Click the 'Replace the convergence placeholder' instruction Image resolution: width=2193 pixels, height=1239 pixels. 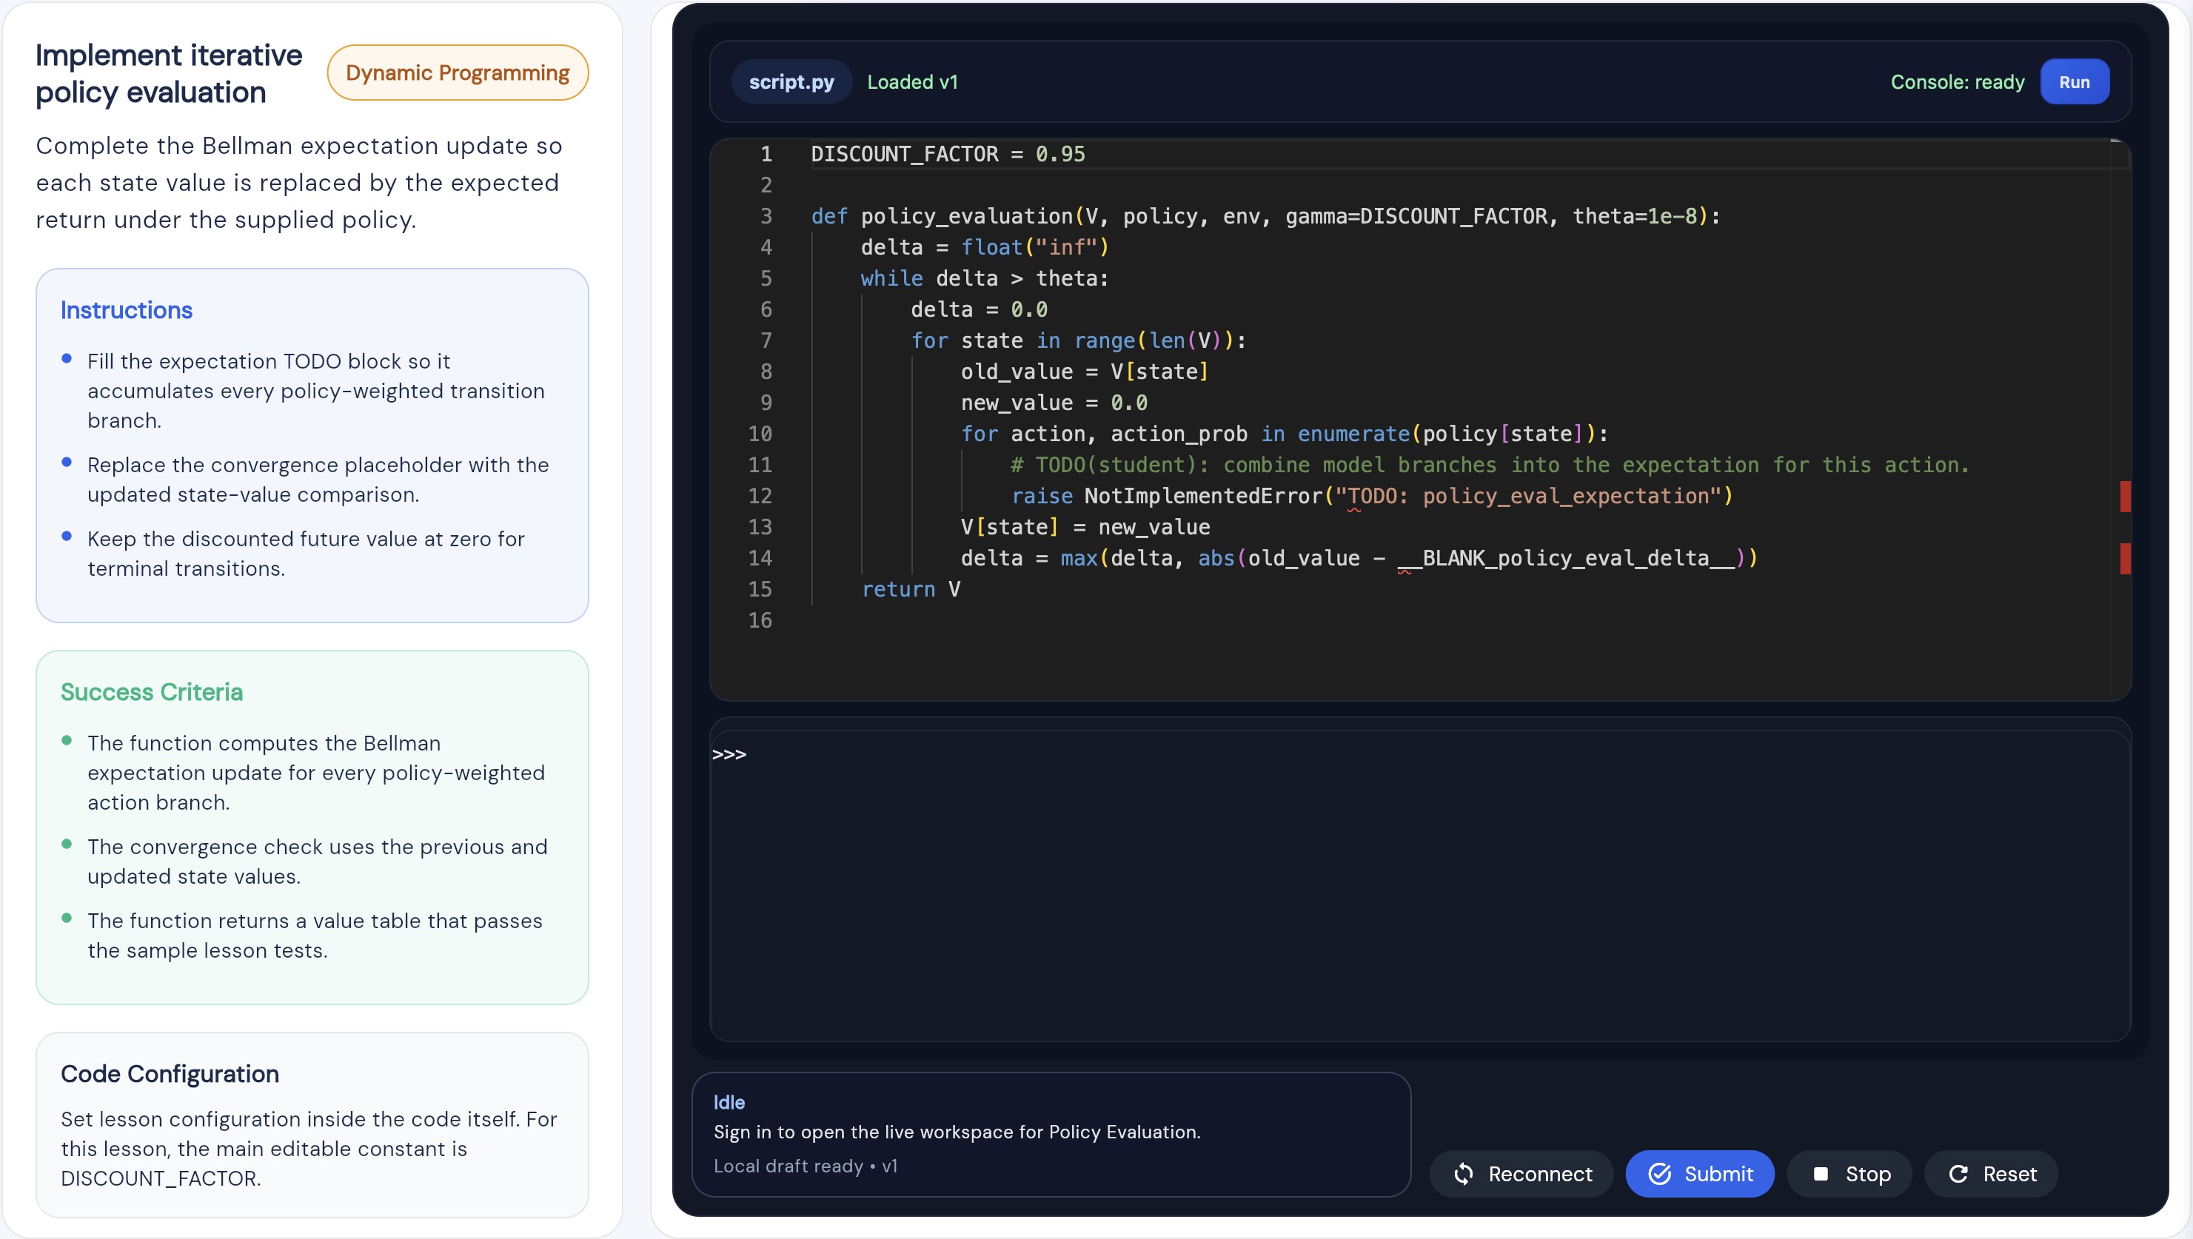point(318,479)
